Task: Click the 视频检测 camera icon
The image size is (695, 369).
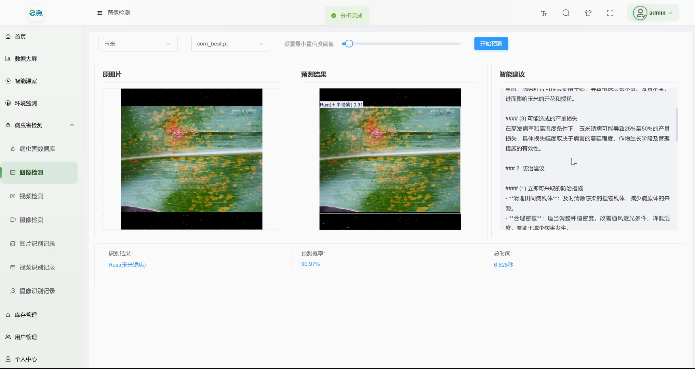Action: click(x=13, y=196)
